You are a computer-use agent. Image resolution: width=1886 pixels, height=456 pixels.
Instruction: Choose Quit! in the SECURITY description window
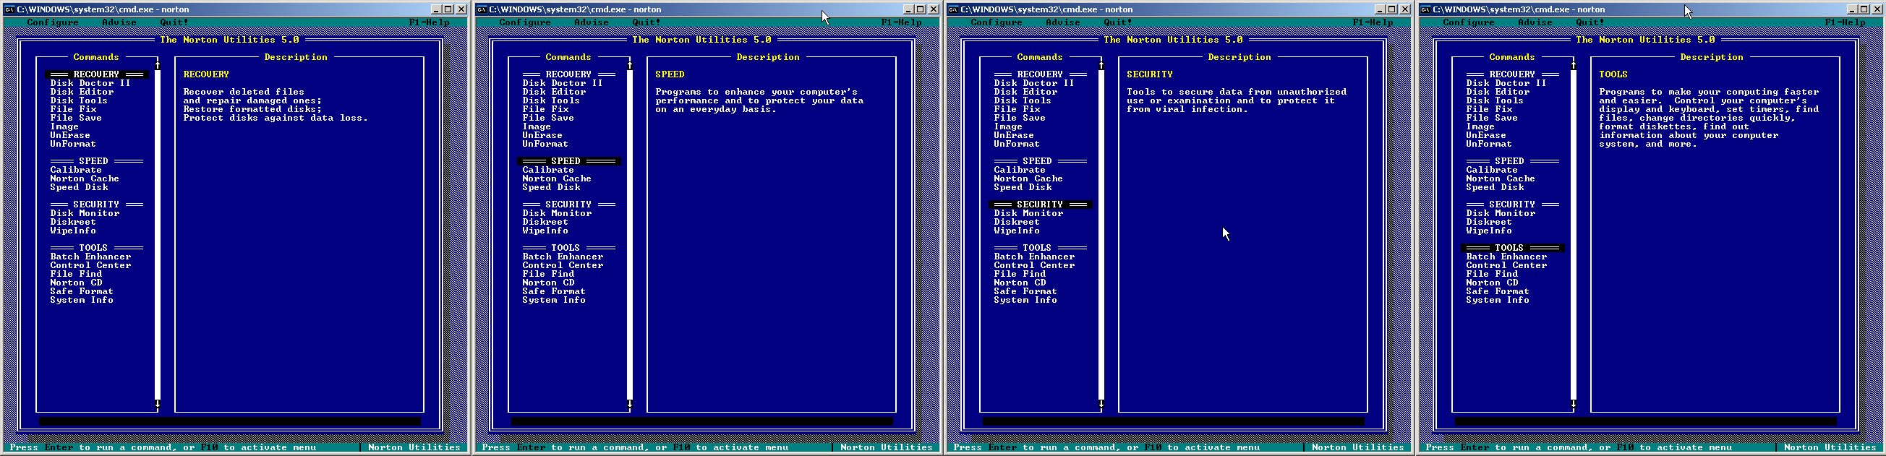click(x=1117, y=22)
